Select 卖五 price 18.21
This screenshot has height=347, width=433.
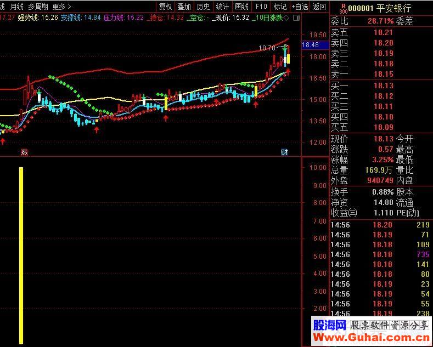pos(383,33)
